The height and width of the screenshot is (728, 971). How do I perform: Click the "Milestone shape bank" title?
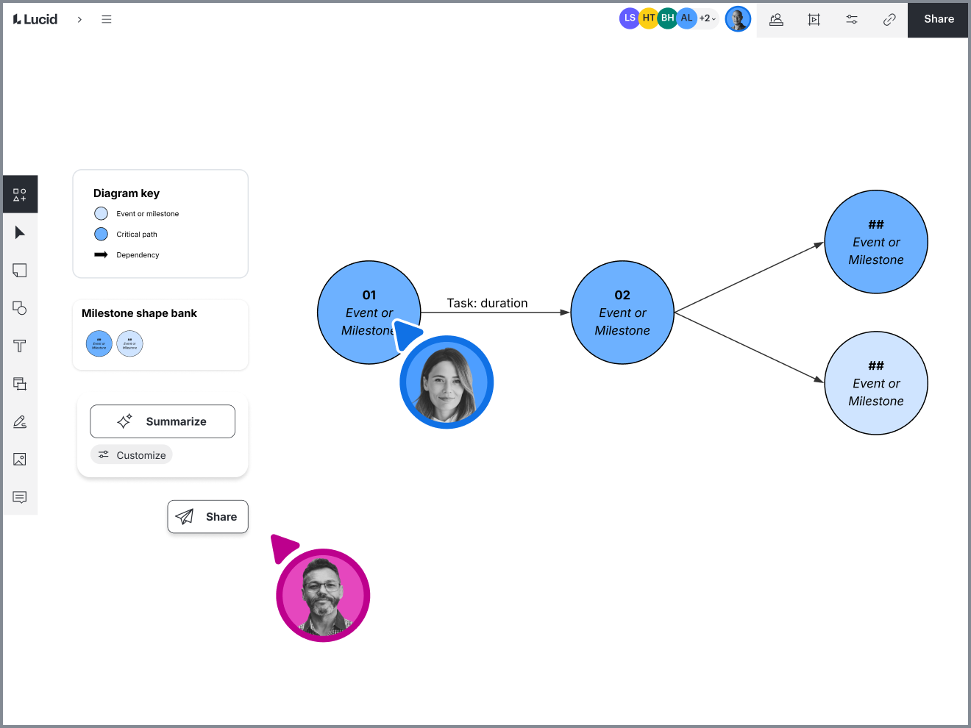pyautogui.click(x=139, y=313)
